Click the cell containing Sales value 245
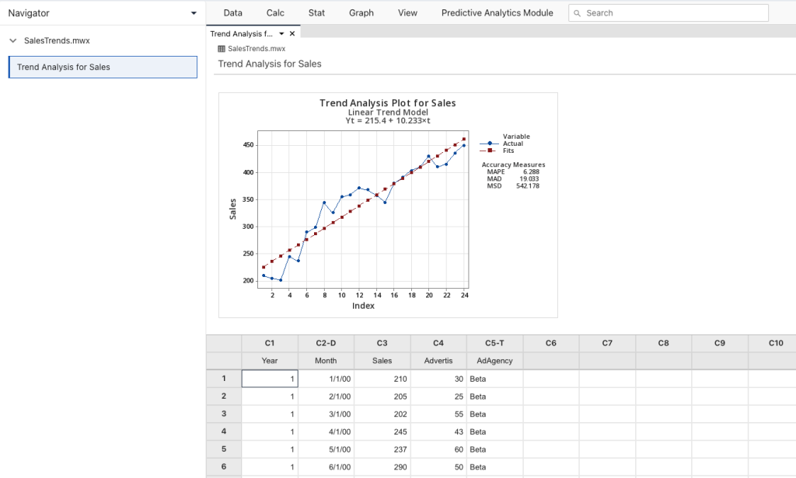The width and height of the screenshot is (796, 478). pos(382,432)
